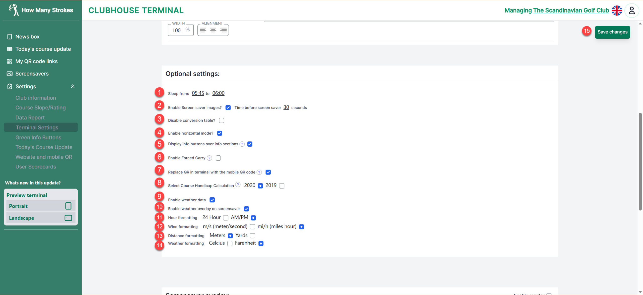
Task: Check the Enable Forced Carry box
Action: [218, 158]
